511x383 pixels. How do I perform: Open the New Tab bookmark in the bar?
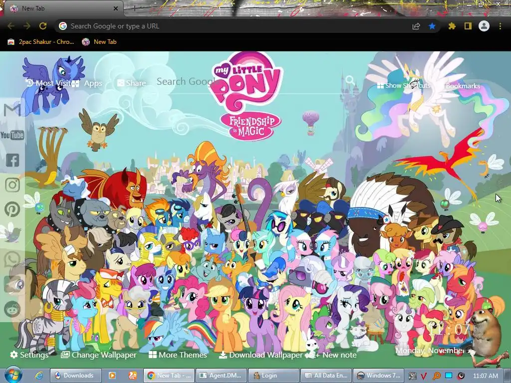coord(99,42)
